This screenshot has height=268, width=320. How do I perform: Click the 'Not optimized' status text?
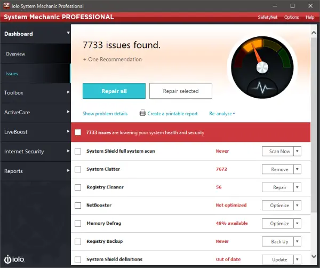coord(231,205)
